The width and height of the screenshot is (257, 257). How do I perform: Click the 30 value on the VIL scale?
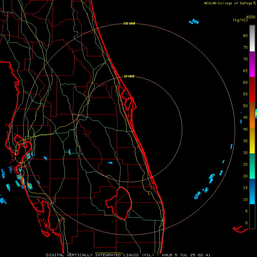245,153
